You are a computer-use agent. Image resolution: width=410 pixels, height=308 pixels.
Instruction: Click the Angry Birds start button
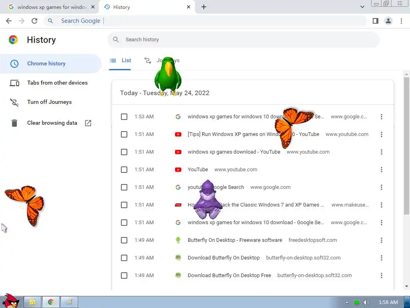point(10,301)
